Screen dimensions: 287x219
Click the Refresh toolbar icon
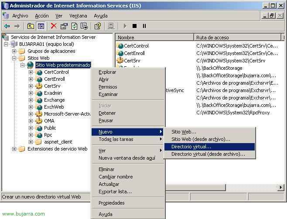74,26
